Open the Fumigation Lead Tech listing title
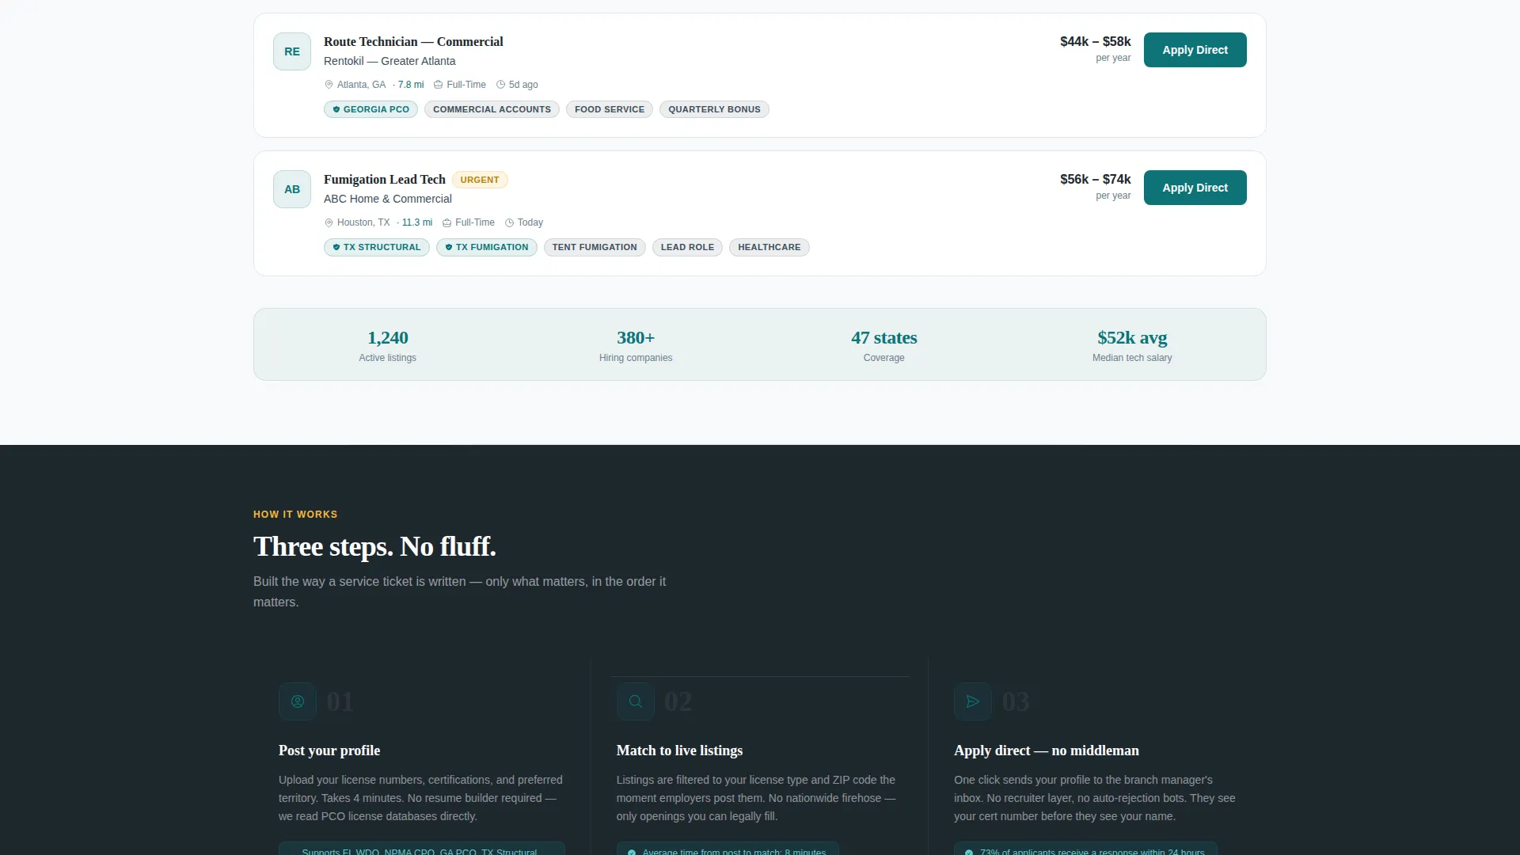1520x855 pixels. pyautogui.click(x=385, y=180)
